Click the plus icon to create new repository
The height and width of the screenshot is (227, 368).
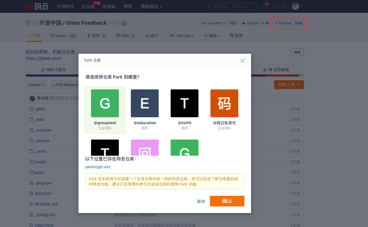pos(274,6)
